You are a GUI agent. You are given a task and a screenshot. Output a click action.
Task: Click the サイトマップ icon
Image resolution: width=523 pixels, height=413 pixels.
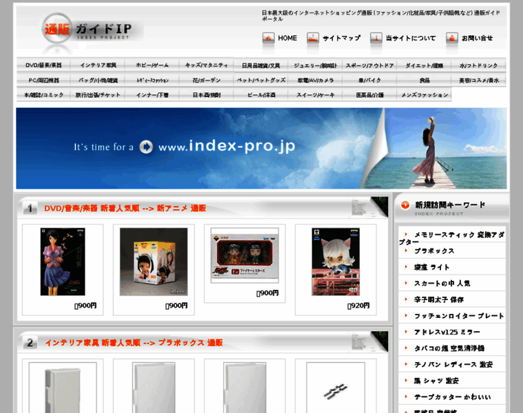(313, 38)
